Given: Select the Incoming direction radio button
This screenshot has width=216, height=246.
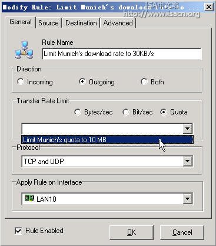Looking at the screenshot, I should (x=21, y=81).
